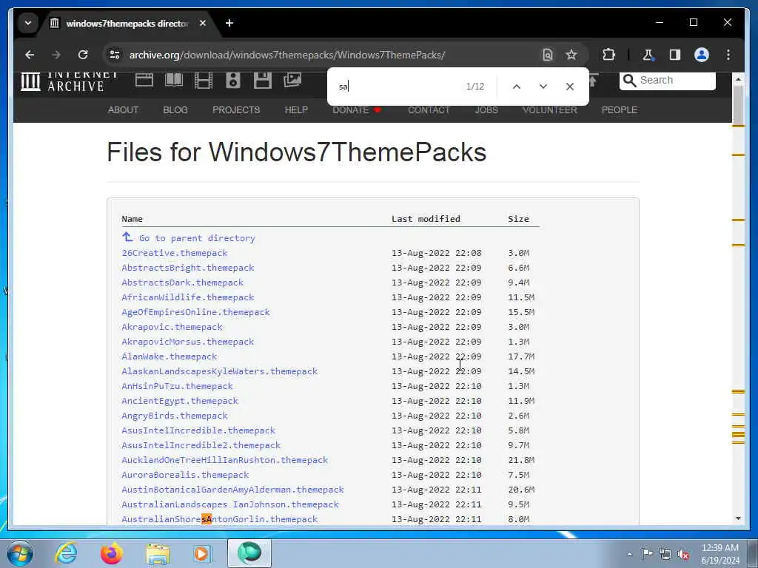
Task: Open the JOBS menu item
Action: [486, 109]
